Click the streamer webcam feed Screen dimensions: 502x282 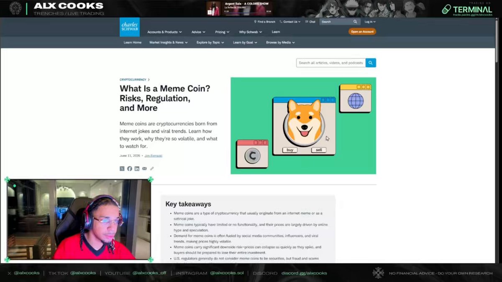point(79,219)
